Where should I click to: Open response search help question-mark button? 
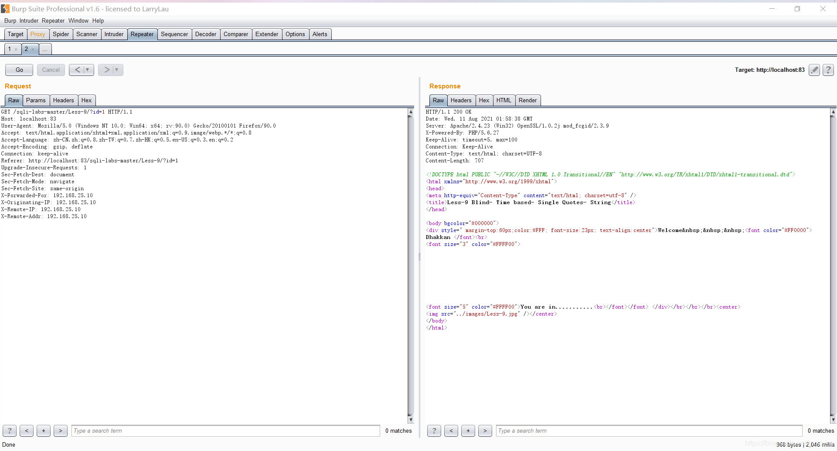[434, 431]
